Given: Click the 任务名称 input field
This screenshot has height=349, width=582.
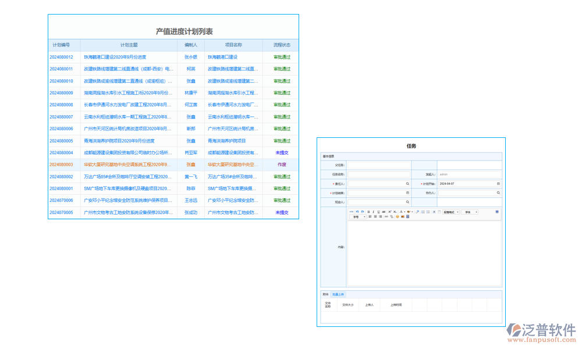Looking at the screenshot, I should 379,174.
